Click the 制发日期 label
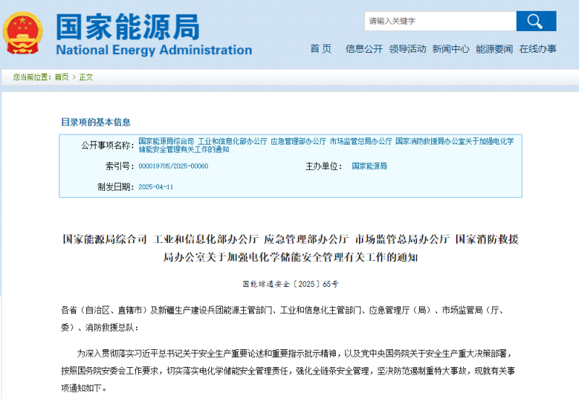 point(116,187)
